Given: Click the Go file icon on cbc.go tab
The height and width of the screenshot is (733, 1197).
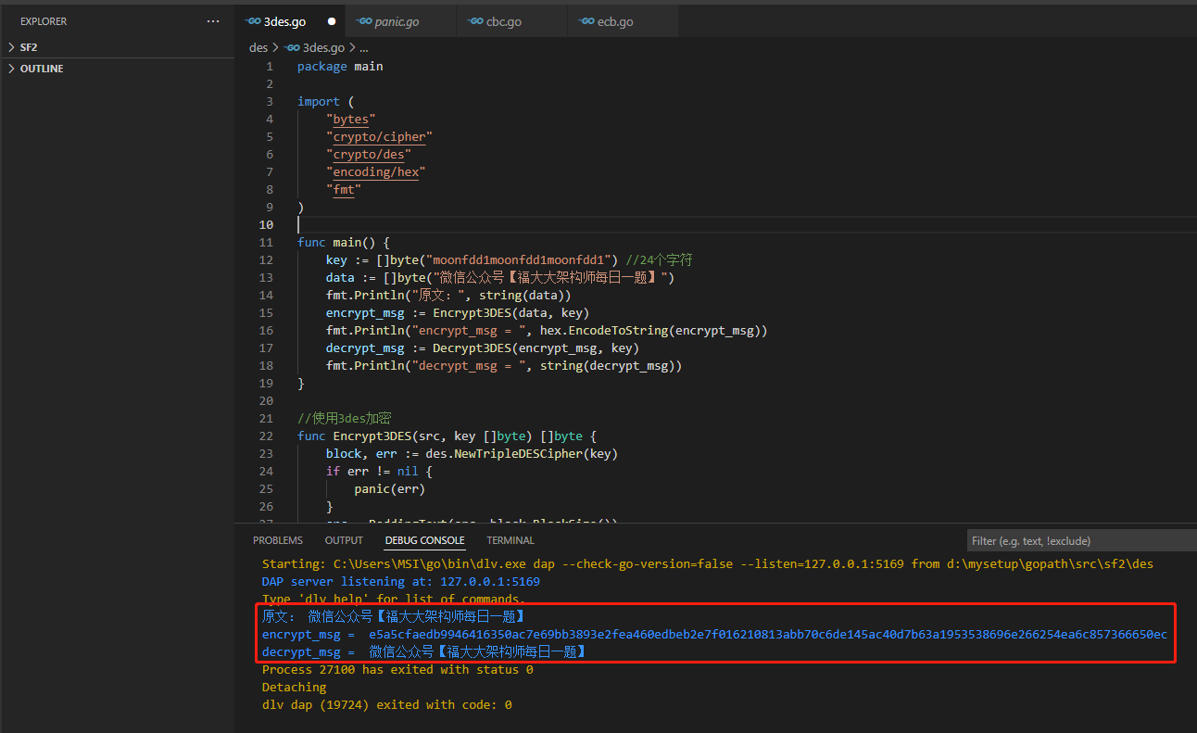Looking at the screenshot, I should click(x=475, y=21).
